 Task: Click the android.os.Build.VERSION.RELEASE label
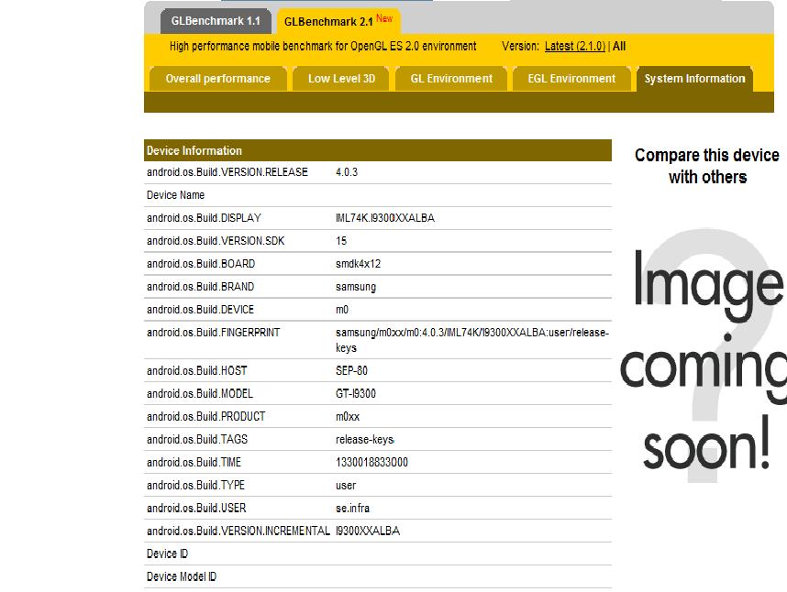pos(227,172)
